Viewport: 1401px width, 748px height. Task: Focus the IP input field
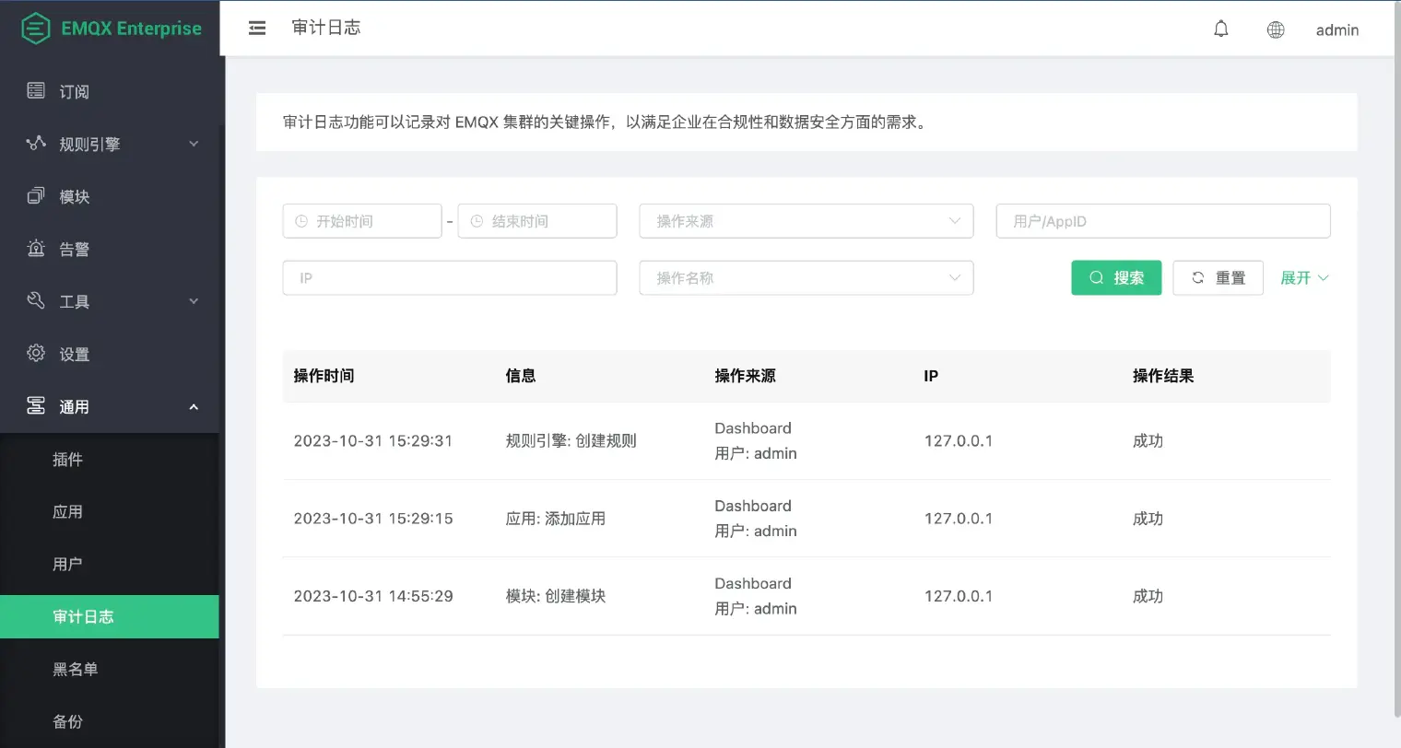tap(450, 278)
